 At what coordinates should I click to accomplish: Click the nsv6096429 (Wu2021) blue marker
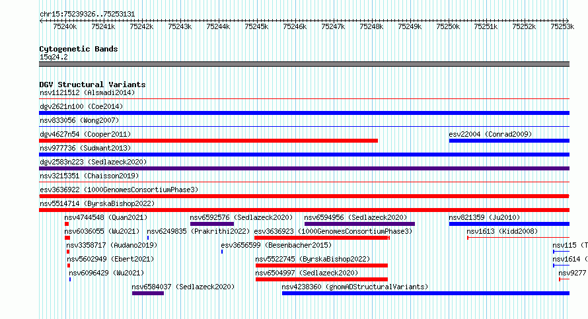click(x=70, y=279)
